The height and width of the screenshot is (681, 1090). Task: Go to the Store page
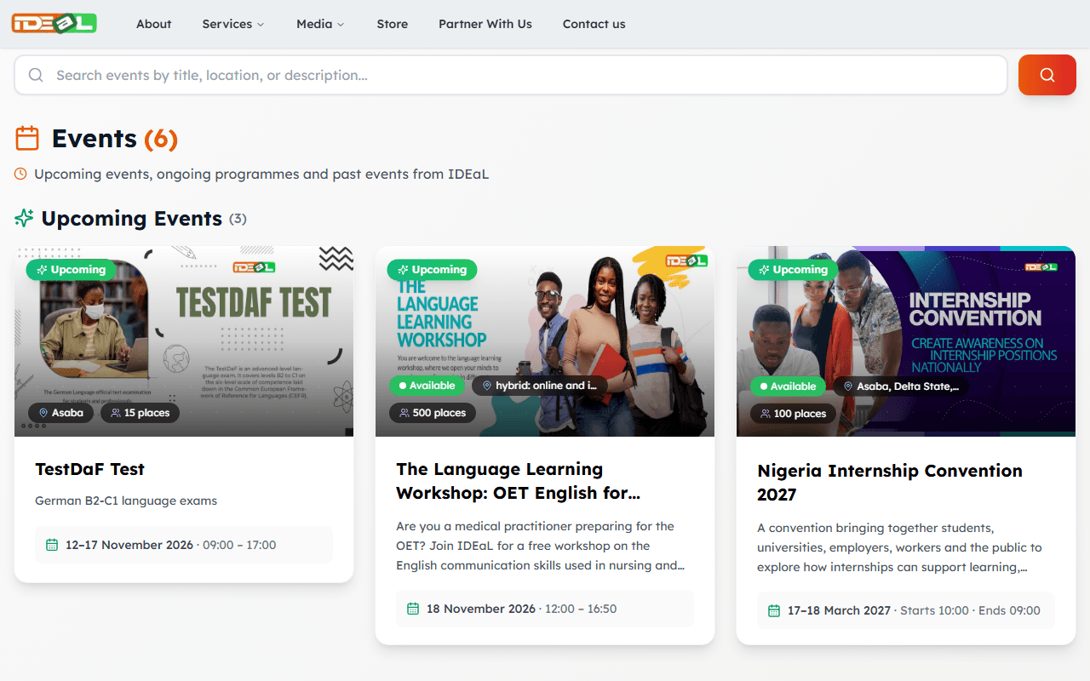point(393,24)
